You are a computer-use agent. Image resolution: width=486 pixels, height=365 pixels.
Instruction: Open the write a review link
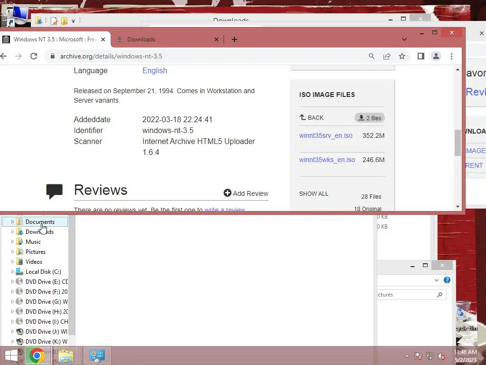click(x=224, y=210)
